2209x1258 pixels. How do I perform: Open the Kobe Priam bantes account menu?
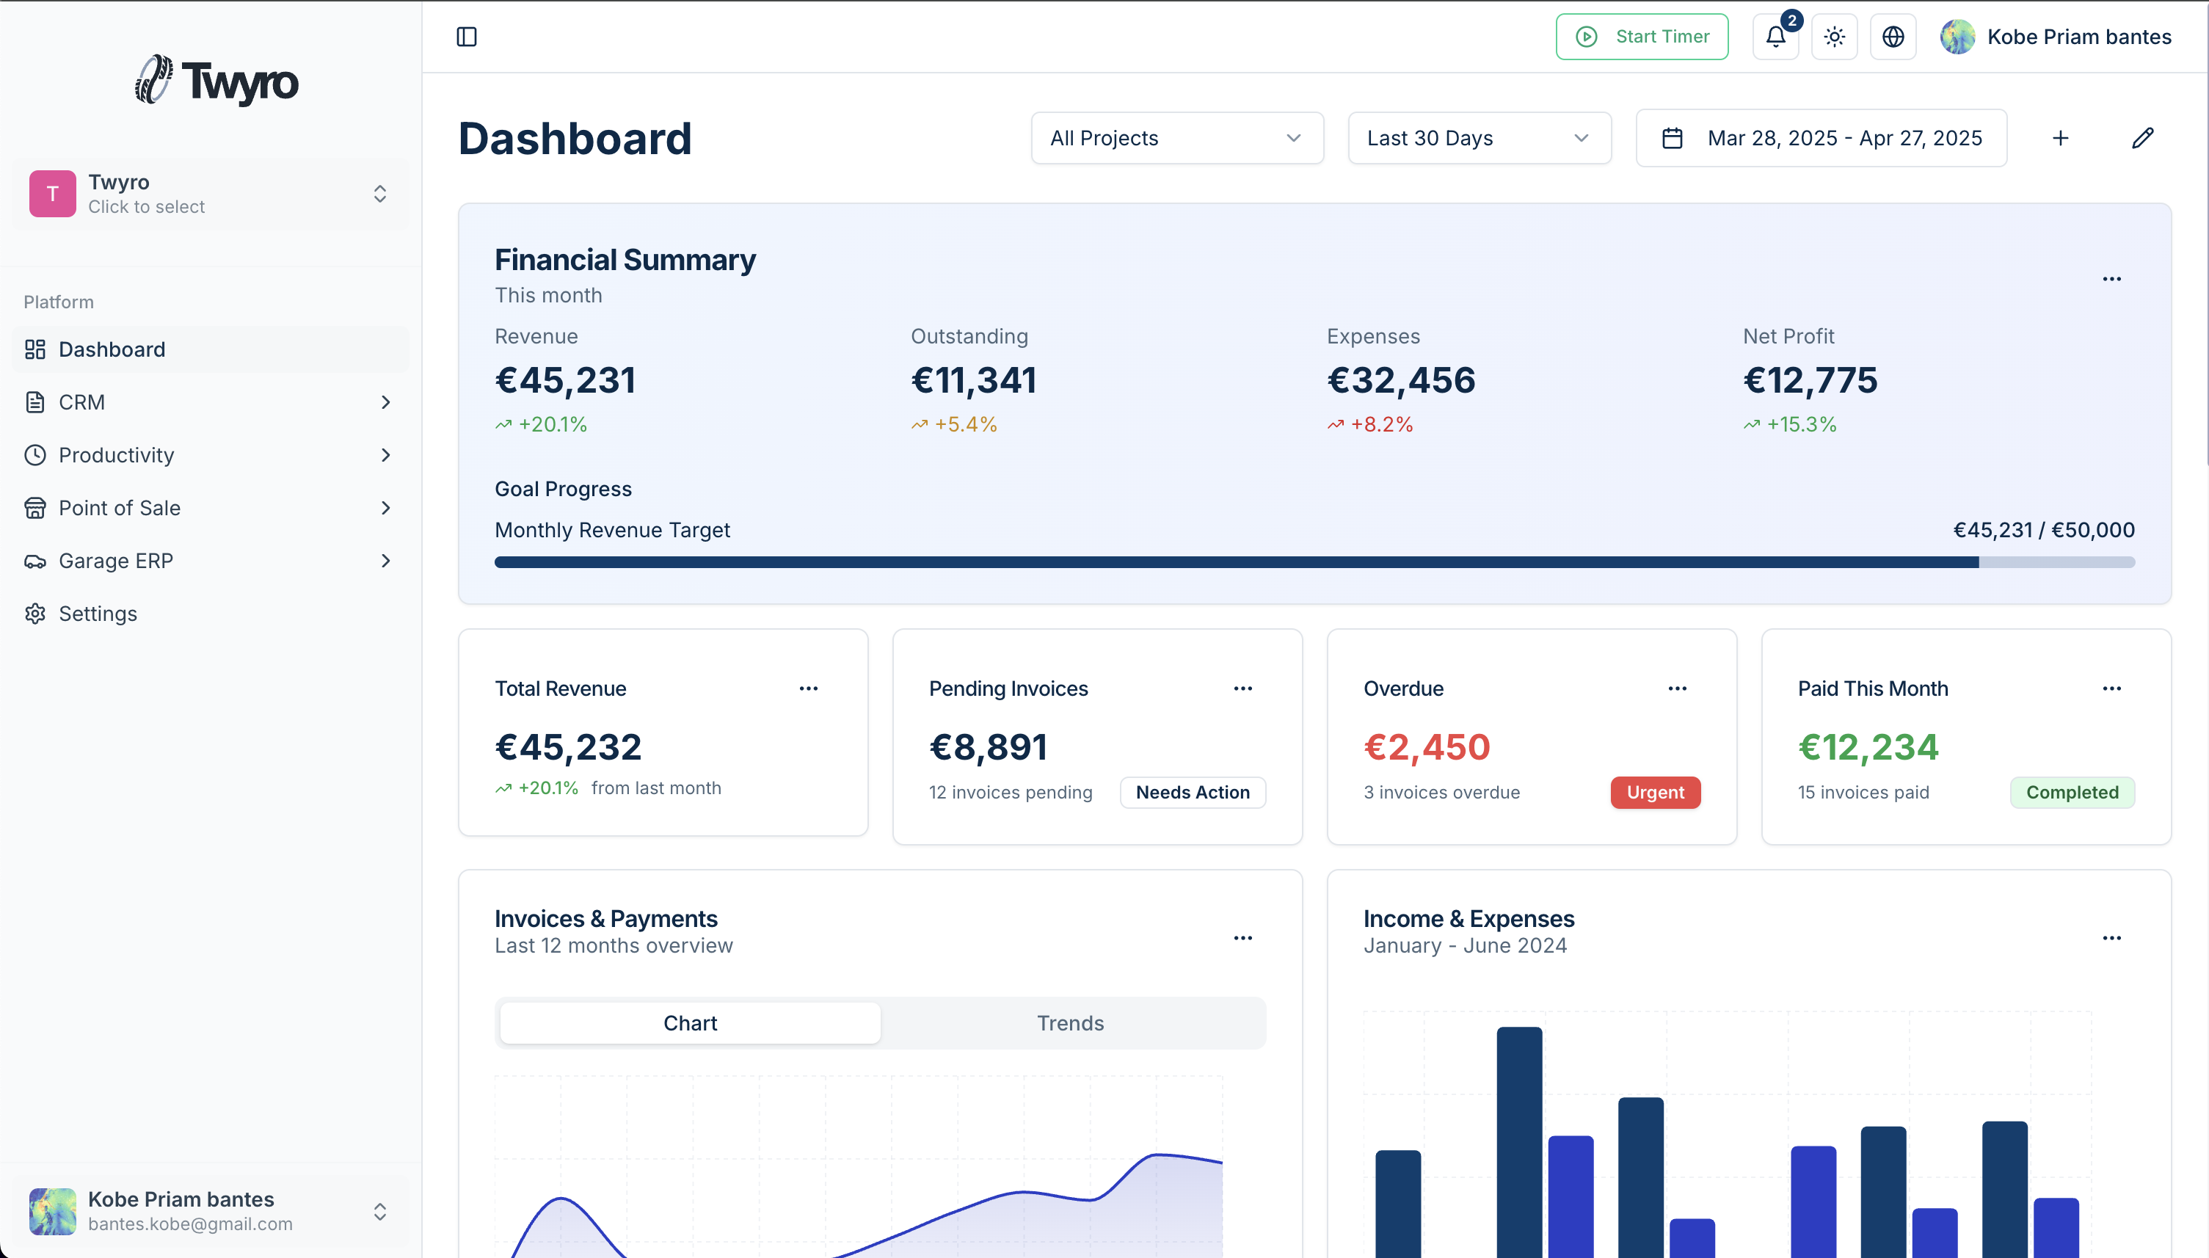tap(2055, 36)
